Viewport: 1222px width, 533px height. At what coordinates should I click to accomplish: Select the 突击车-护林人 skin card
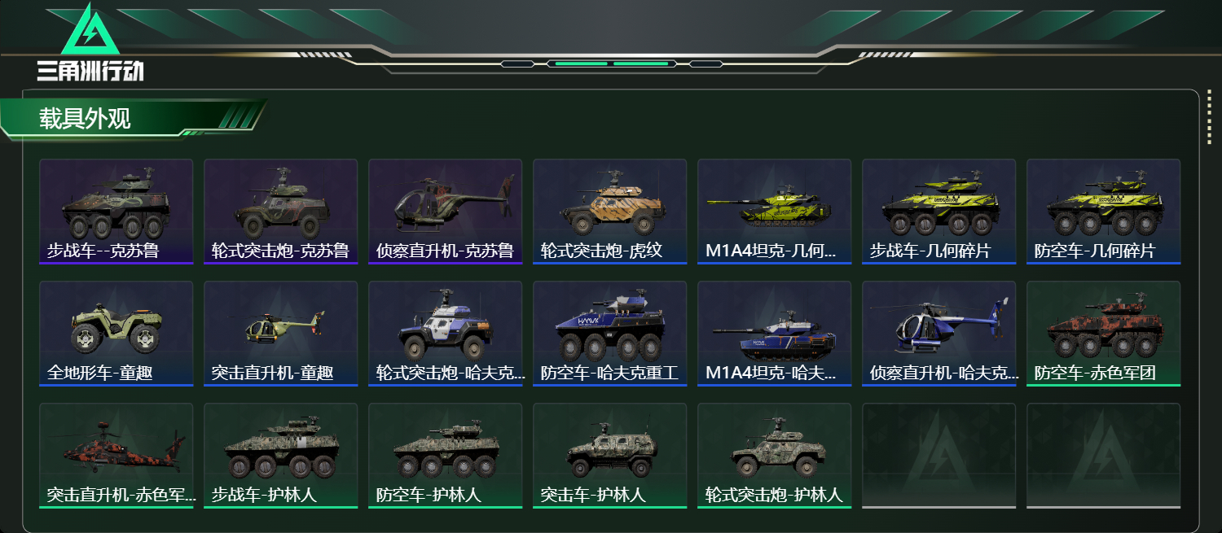coord(609,456)
